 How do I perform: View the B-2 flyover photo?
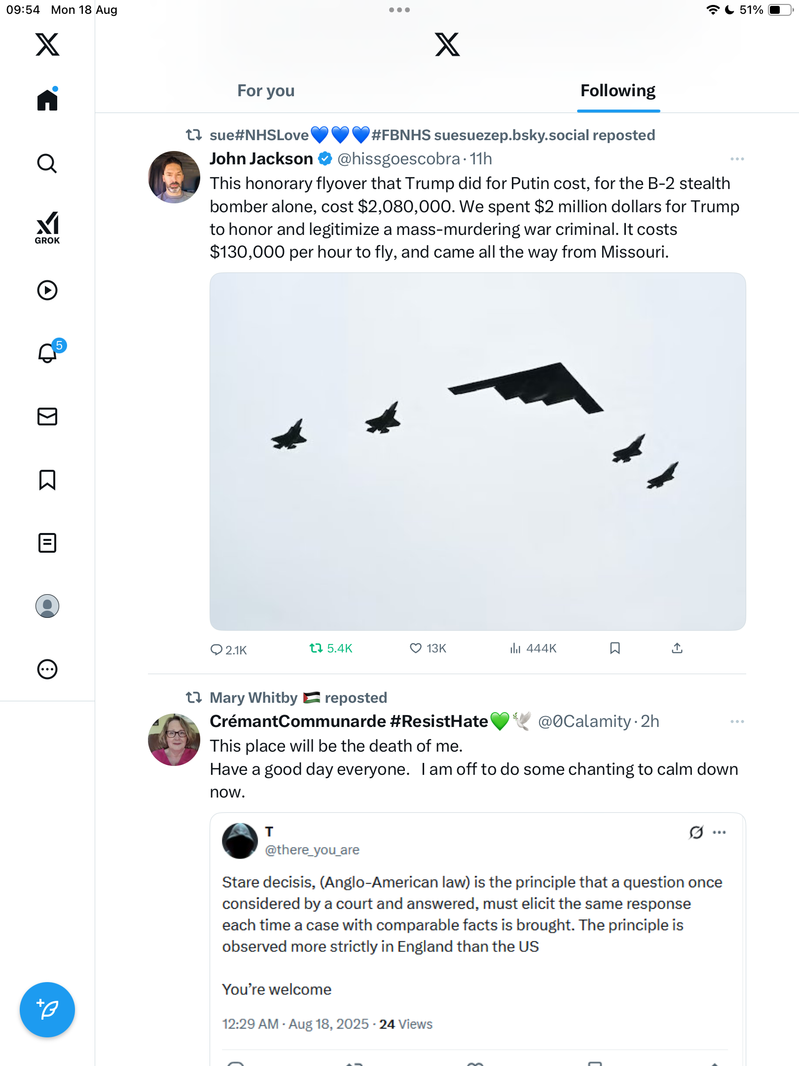[477, 451]
